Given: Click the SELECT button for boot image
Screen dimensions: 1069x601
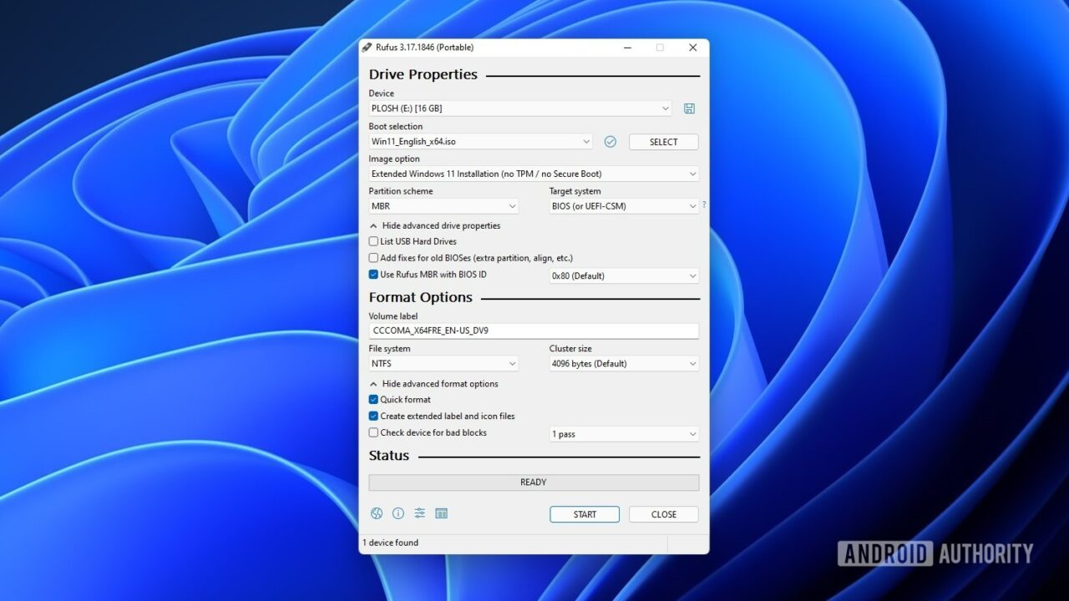Looking at the screenshot, I should pyautogui.click(x=663, y=141).
